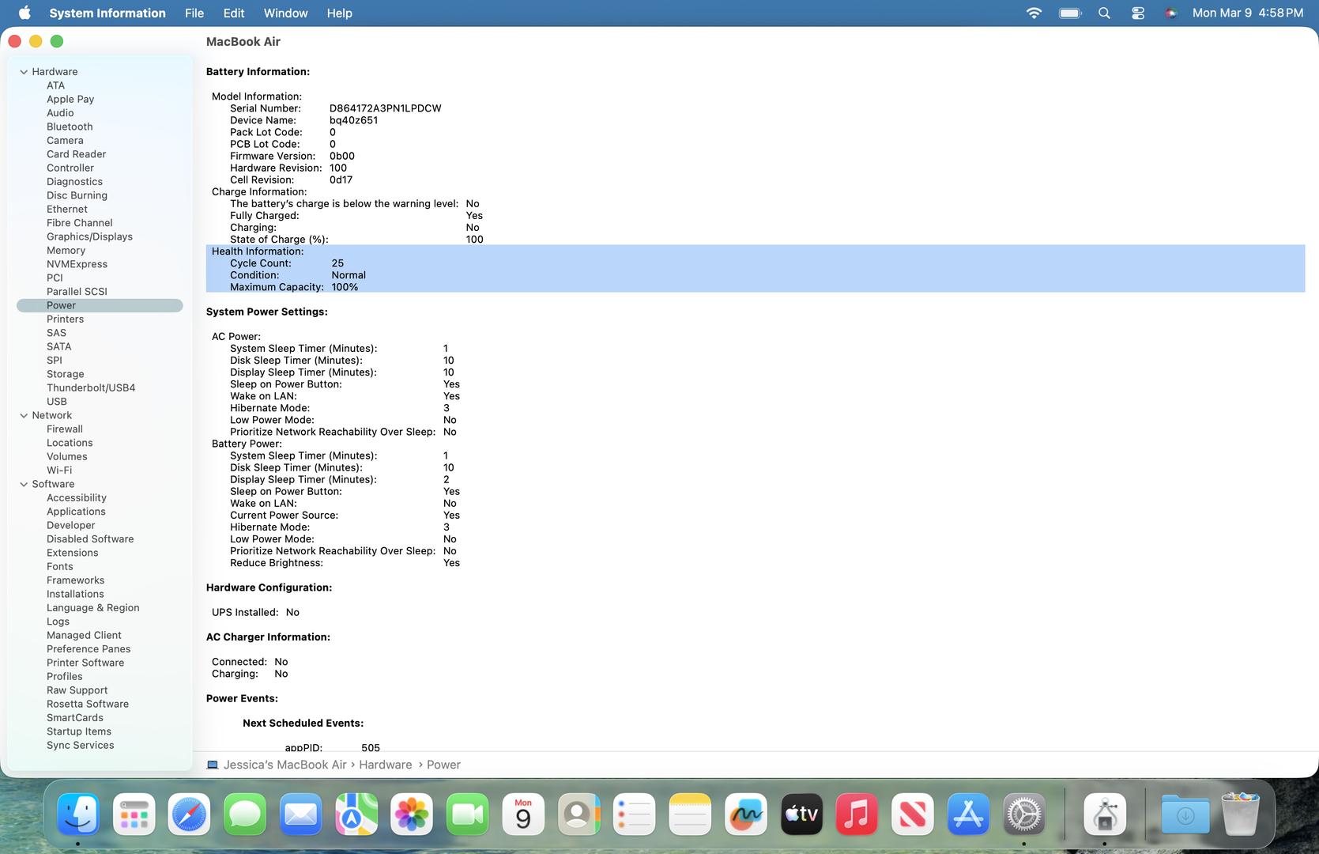The image size is (1319, 854).
Task: Select Bluetooth in the sidebar
Action: click(x=70, y=127)
